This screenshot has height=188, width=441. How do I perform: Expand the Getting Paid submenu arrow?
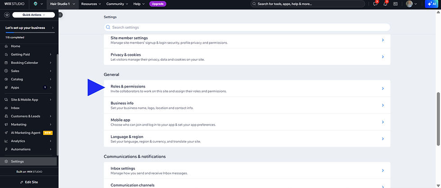click(50, 54)
